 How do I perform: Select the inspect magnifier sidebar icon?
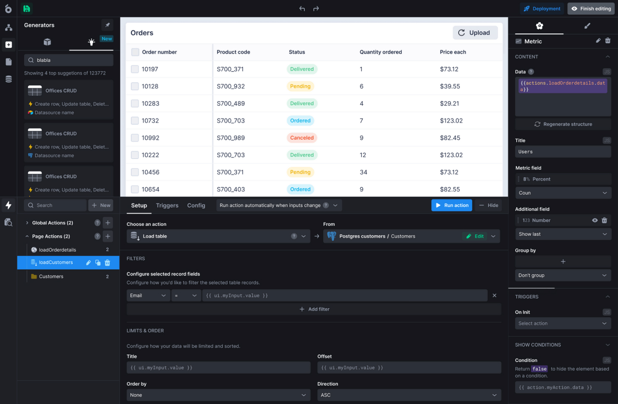click(x=8, y=222)
